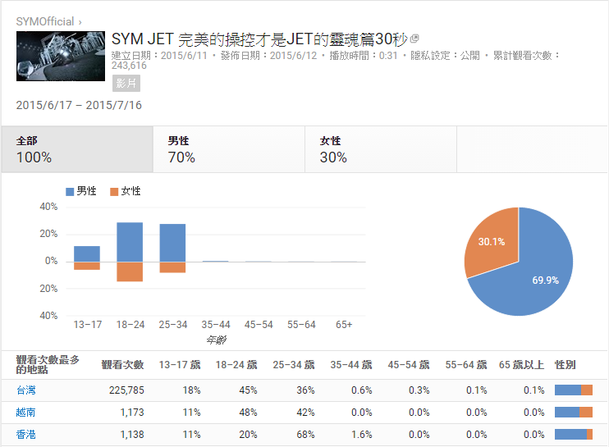Click the gender bar in 台灣 row
609x447 pixels.
tap(574, 390)
